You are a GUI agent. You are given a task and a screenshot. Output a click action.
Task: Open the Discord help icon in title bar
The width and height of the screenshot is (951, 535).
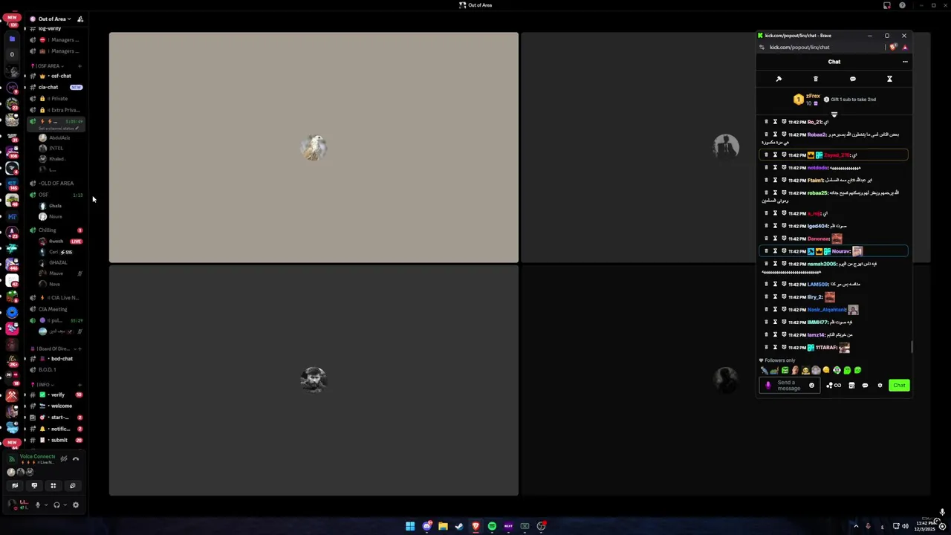coord(903,5)
